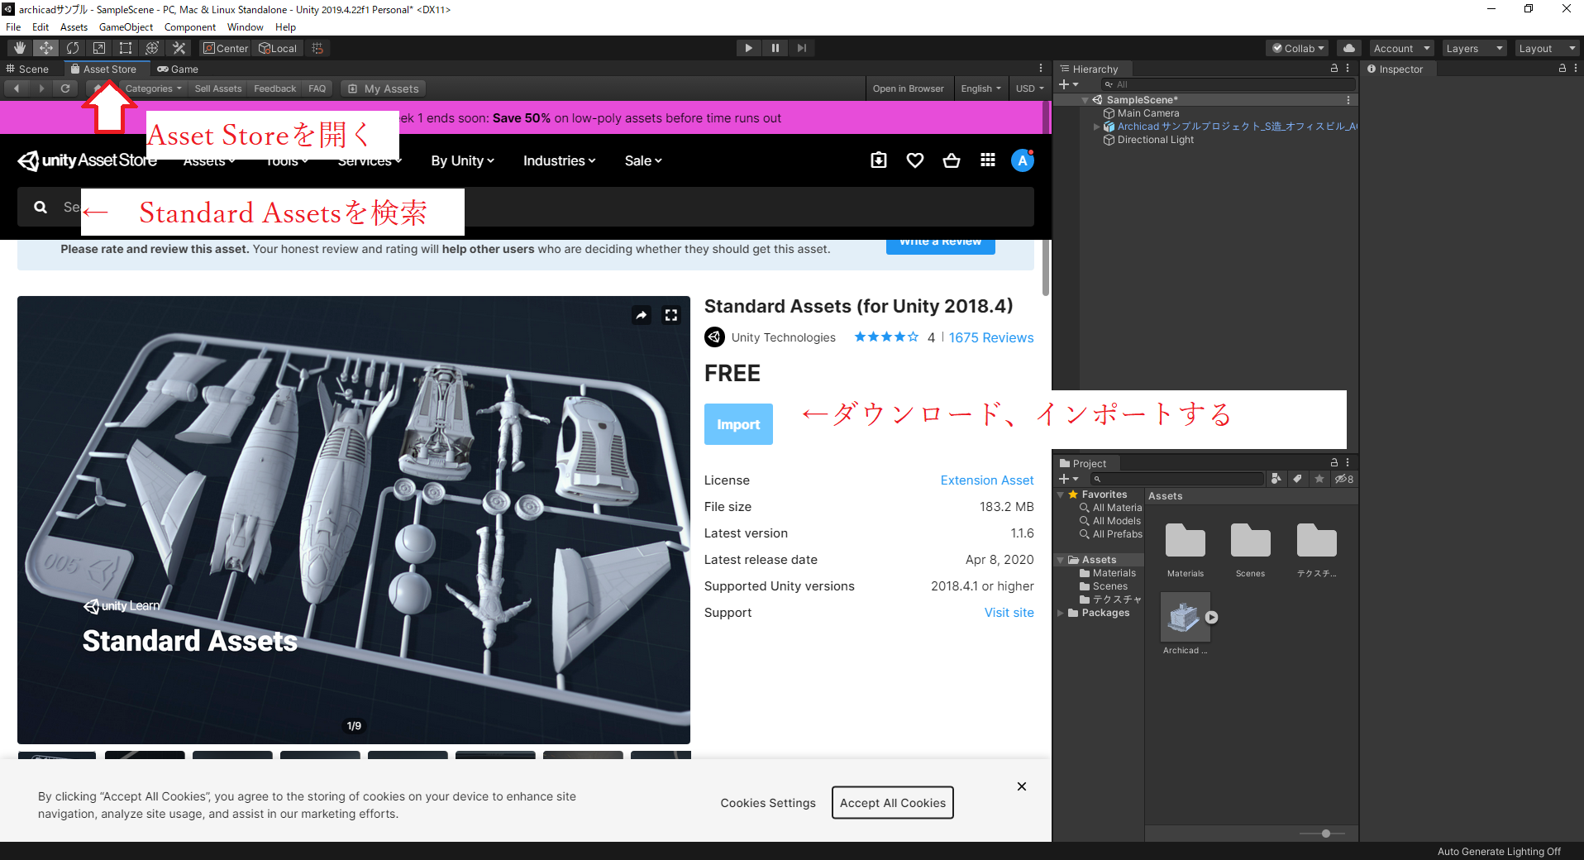Screen dimensions: 1584x860
Task: Click the Play button
Action: 748,48
